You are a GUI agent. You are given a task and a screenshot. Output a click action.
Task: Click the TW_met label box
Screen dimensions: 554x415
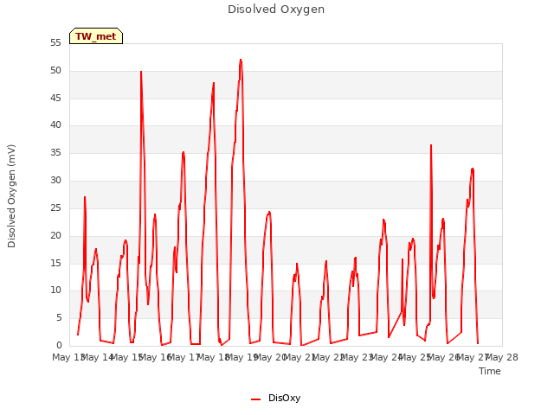[96, 36]
